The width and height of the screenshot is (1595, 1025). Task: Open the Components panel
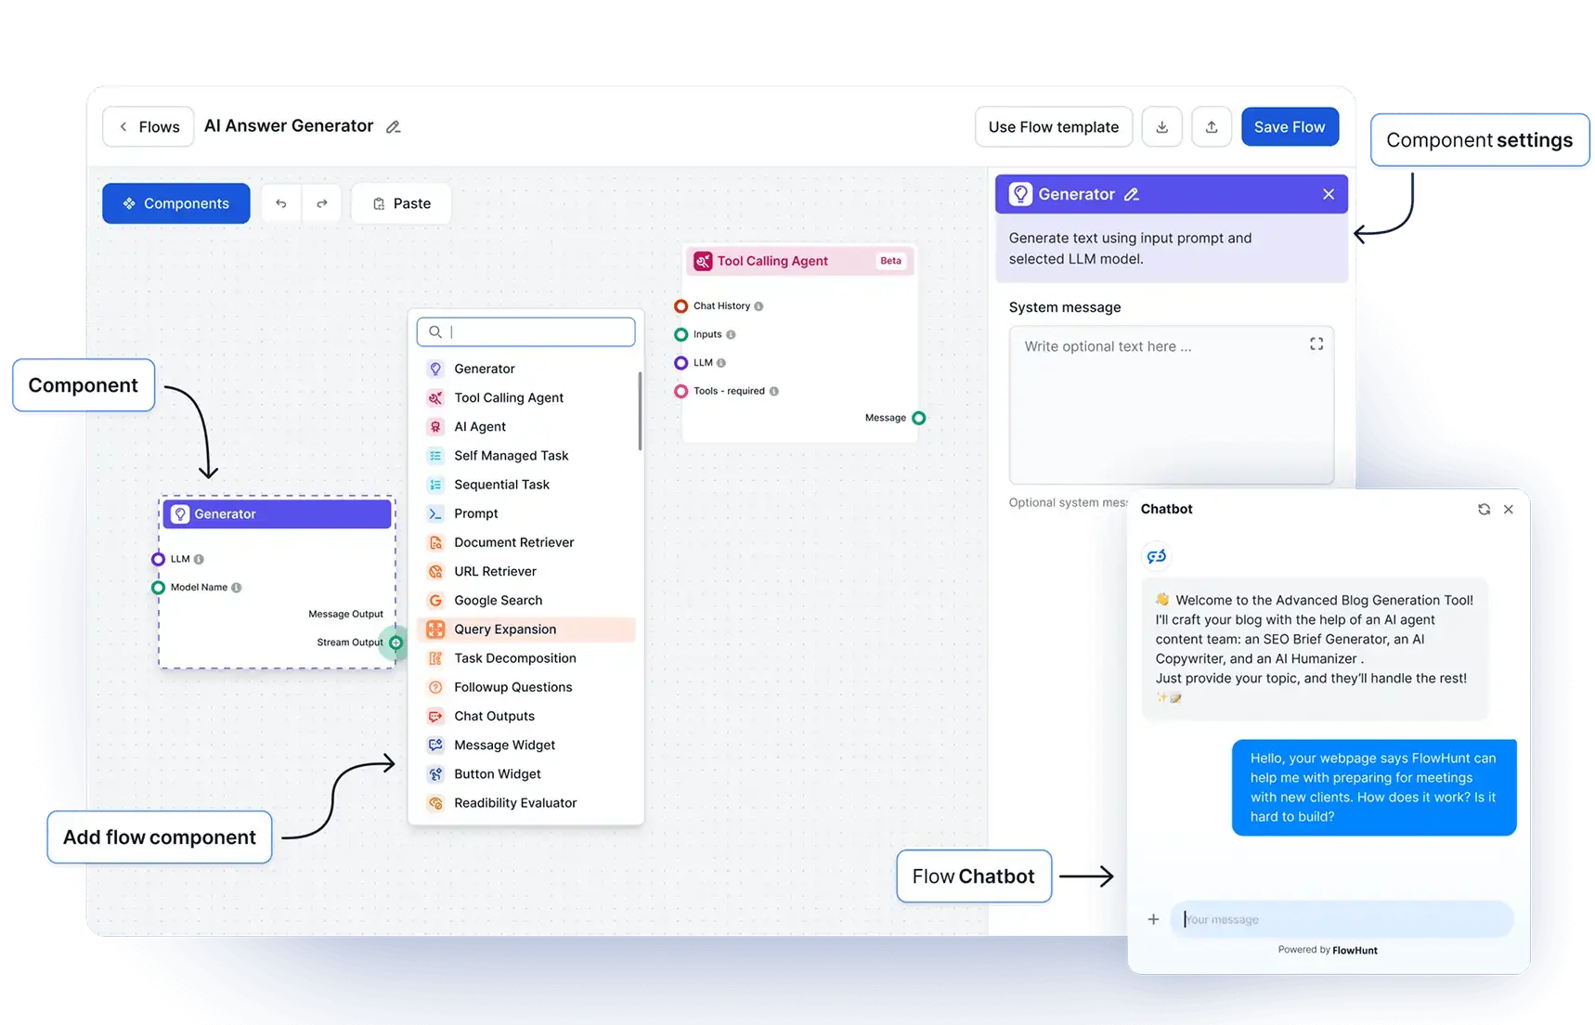tap(175, 202)
